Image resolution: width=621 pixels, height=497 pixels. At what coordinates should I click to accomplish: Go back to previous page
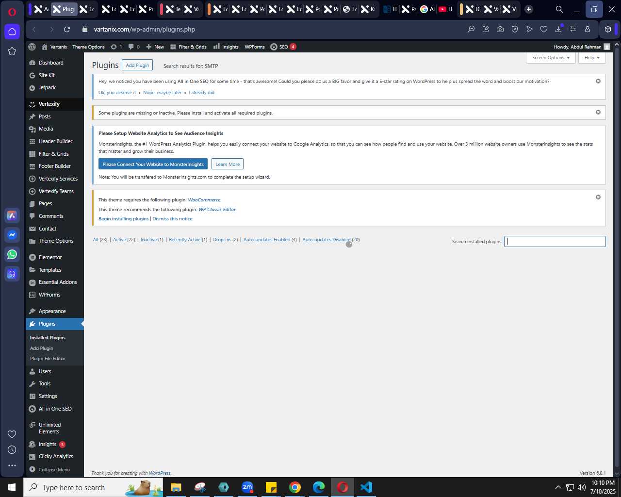pyautogui.click(x=34, y=30)
